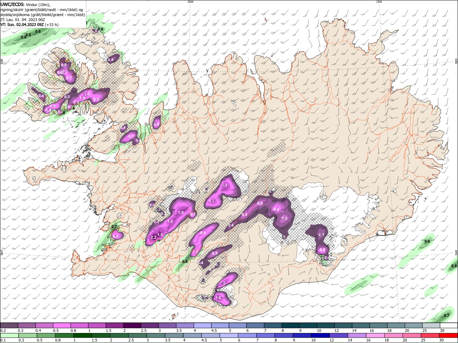Pick the pale grey upper swatch between 25 and 30
458x343 pixels.
tap(430, 325)
